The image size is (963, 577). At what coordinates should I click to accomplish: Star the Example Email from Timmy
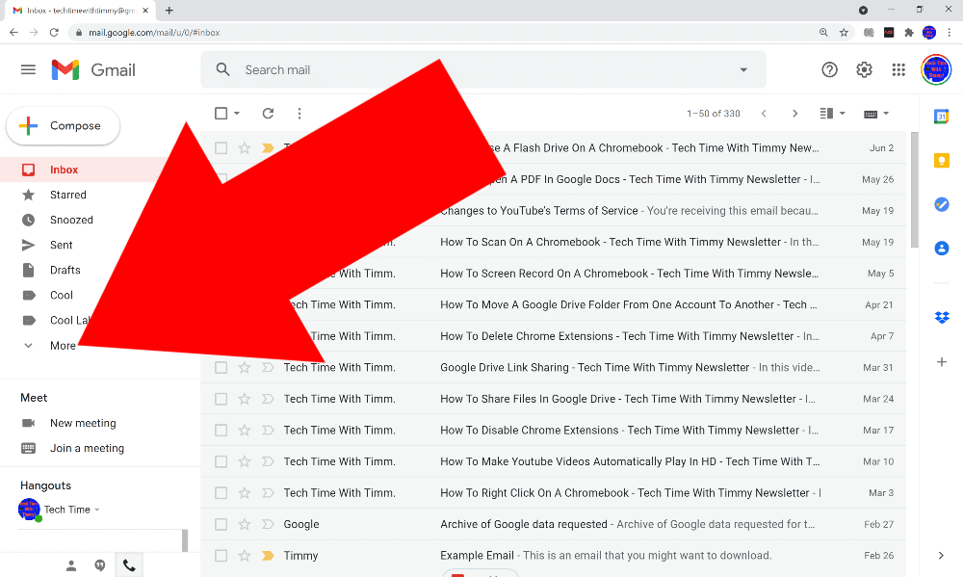coord(245,556)
